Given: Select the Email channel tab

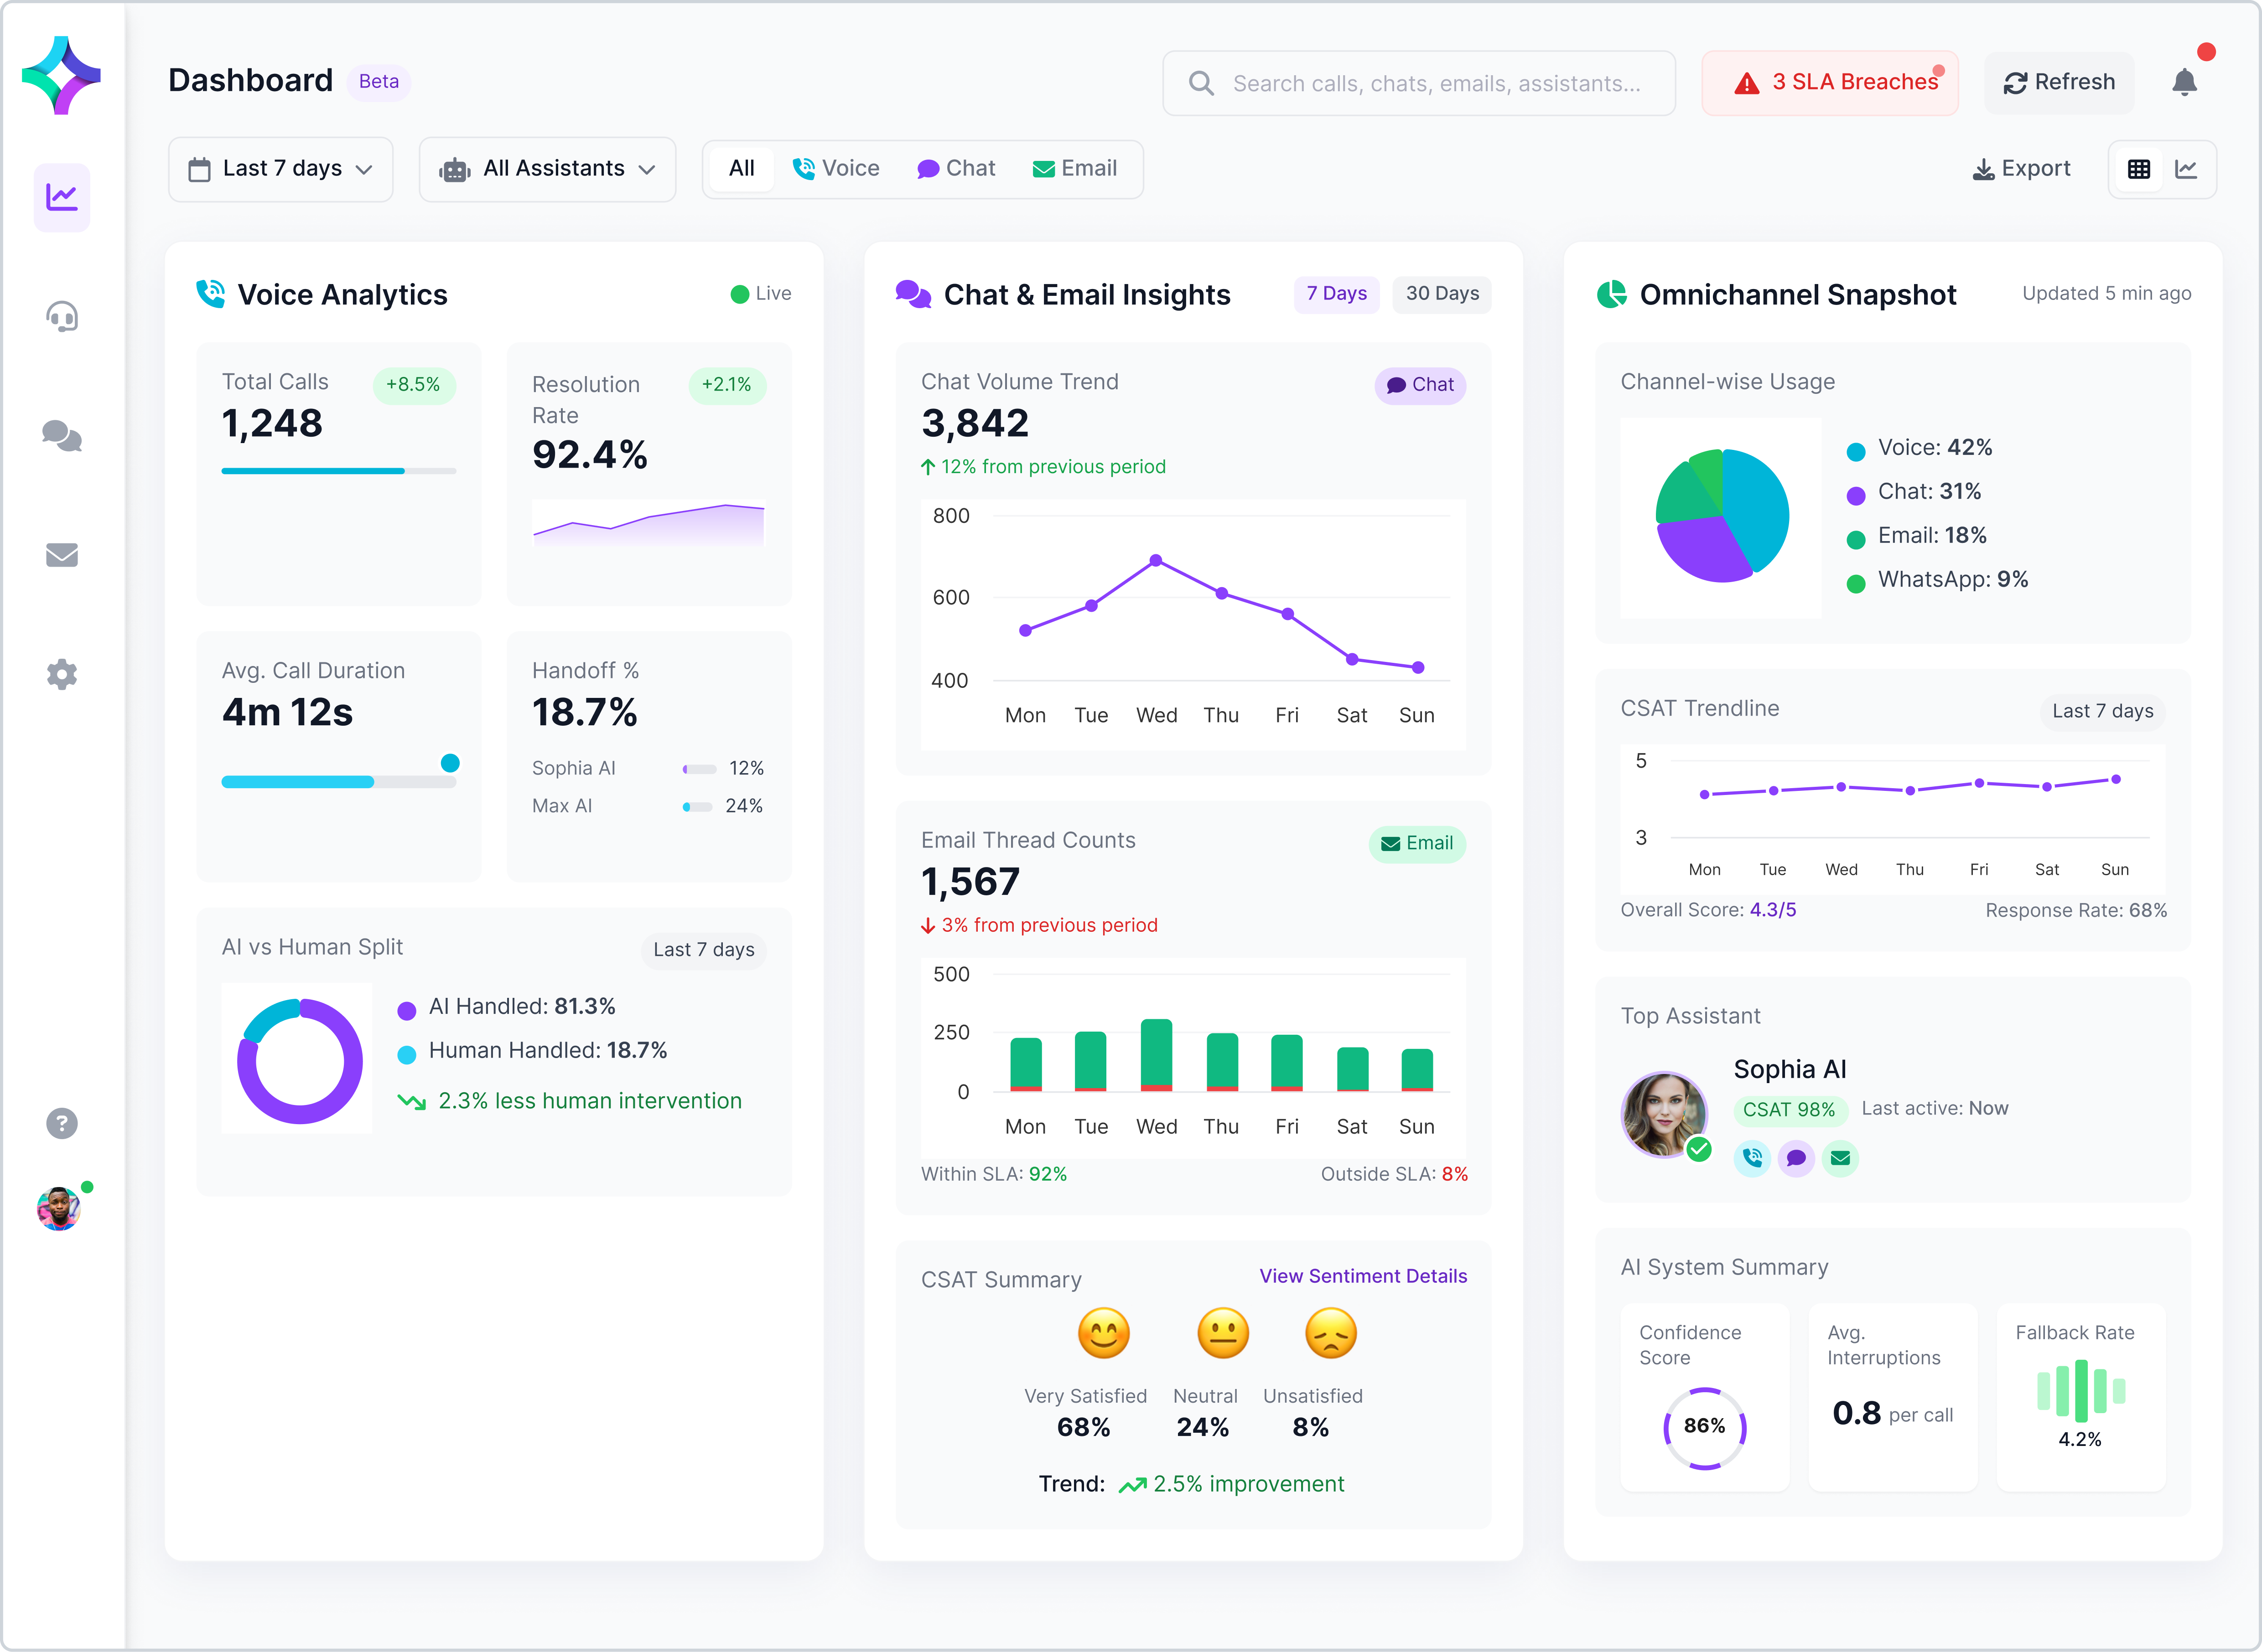Looking at the screenshot, I should tap(1074, 169).
